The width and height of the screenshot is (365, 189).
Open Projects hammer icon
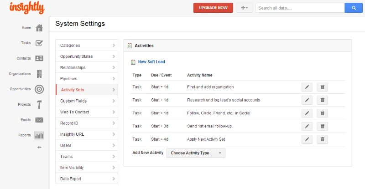tap(39, 105)
